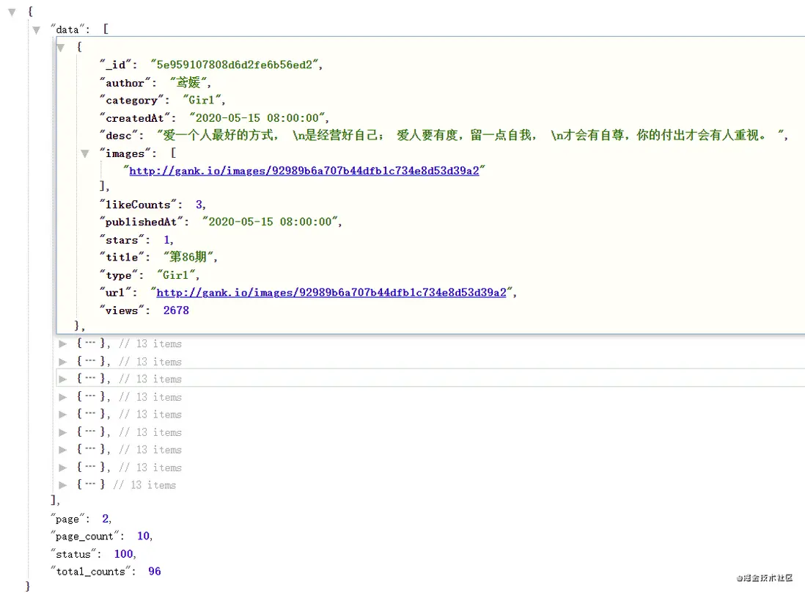805x593 pixels.
Task: Click the "page_count" value 10
Action: [143, 536]
